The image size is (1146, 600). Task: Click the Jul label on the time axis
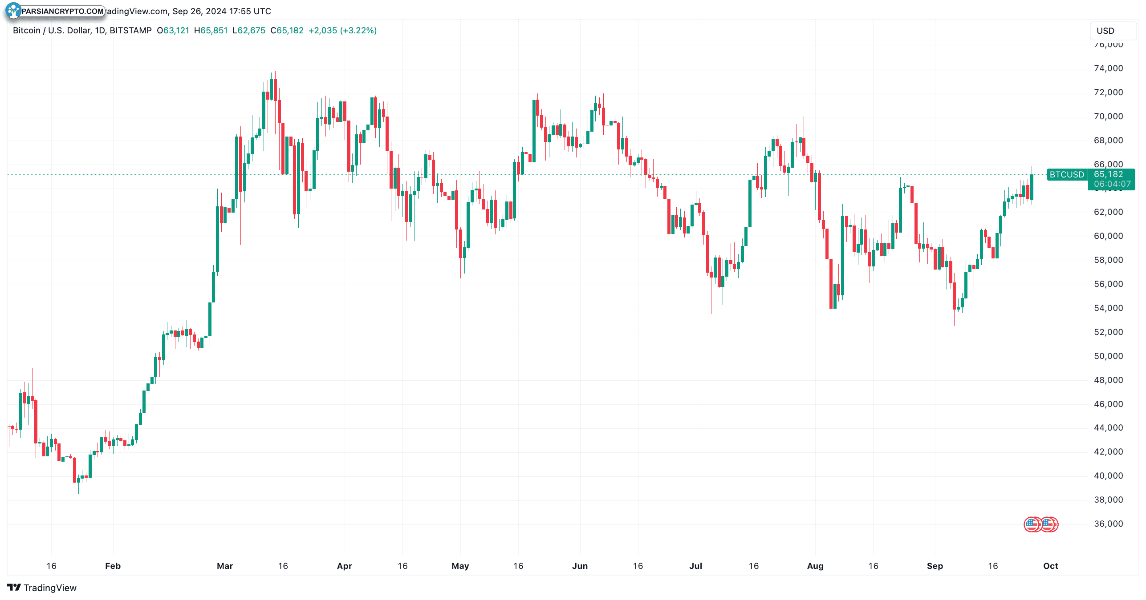[696, 566]
